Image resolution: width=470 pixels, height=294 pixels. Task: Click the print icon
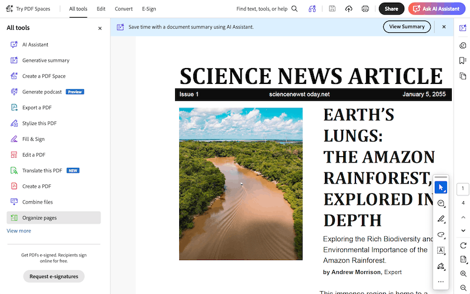pos(365,9)
